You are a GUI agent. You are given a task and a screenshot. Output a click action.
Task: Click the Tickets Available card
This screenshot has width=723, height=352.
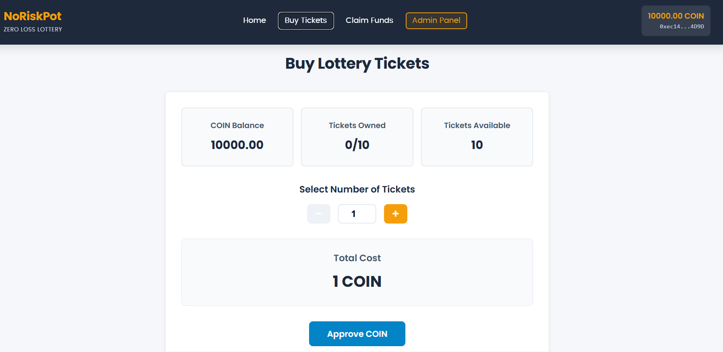pos(477,137)
